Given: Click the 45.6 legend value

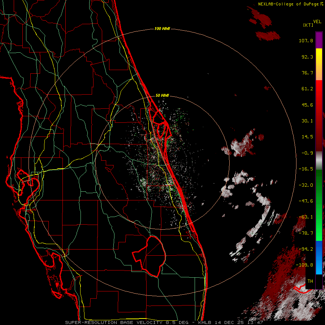Looking at the screenshot, I should coord(307,105).
